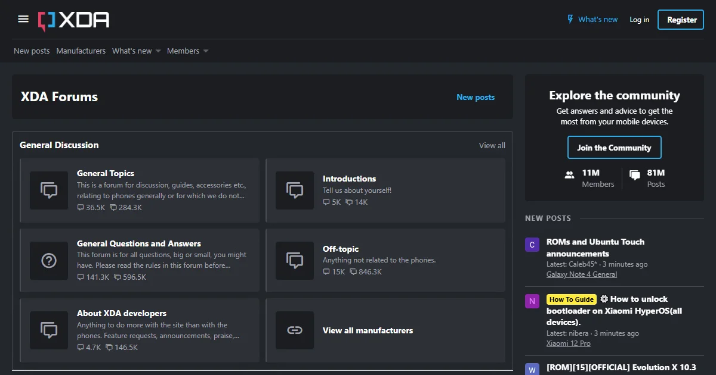Click the Off-topic forum icon
Screen dimensions: 716x375
(x=295, y=260)
